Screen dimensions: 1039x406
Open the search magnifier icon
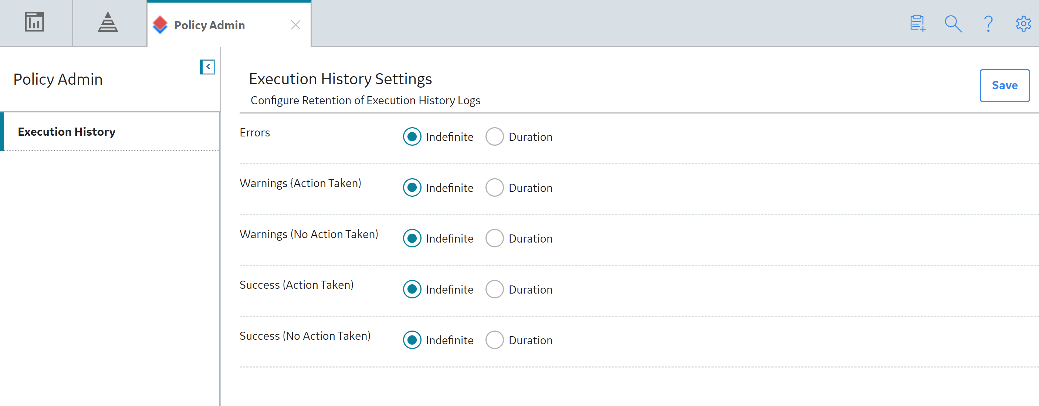pos(953,23)
